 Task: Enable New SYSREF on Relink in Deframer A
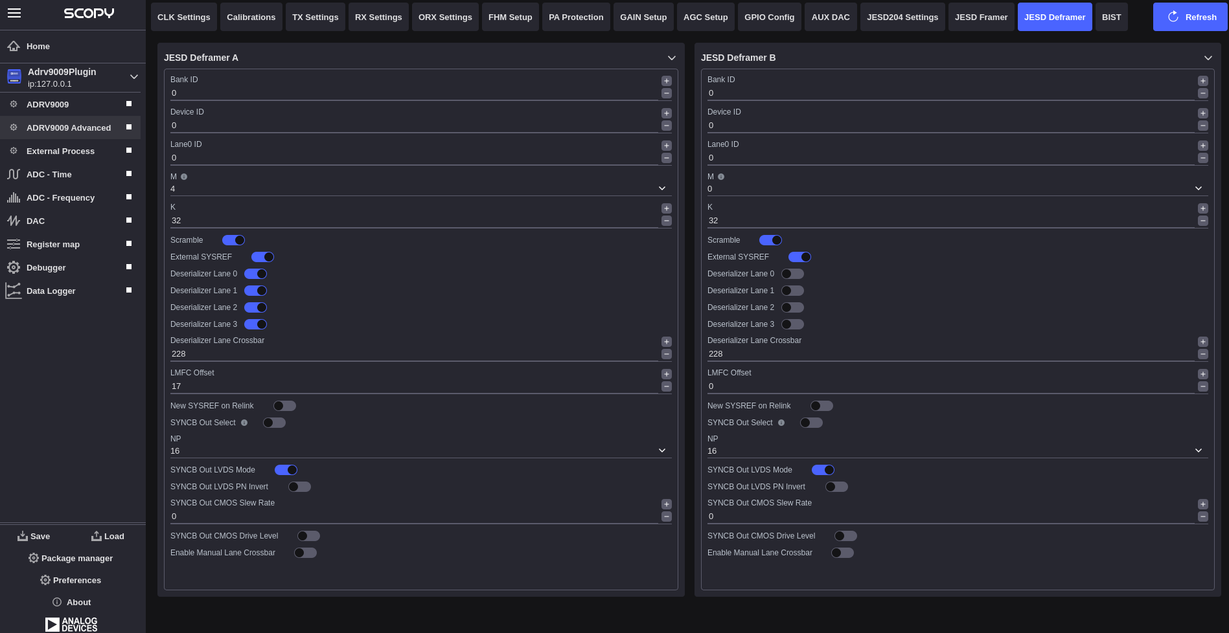point(284,406)
